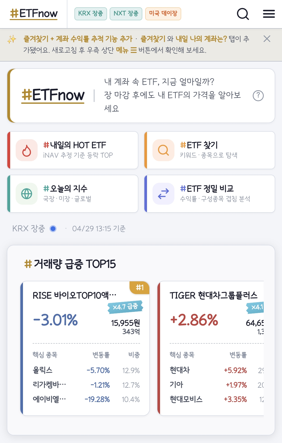Select the KRX 장중 tab
The height and width of the screenshot is (443, 282).
91,14
